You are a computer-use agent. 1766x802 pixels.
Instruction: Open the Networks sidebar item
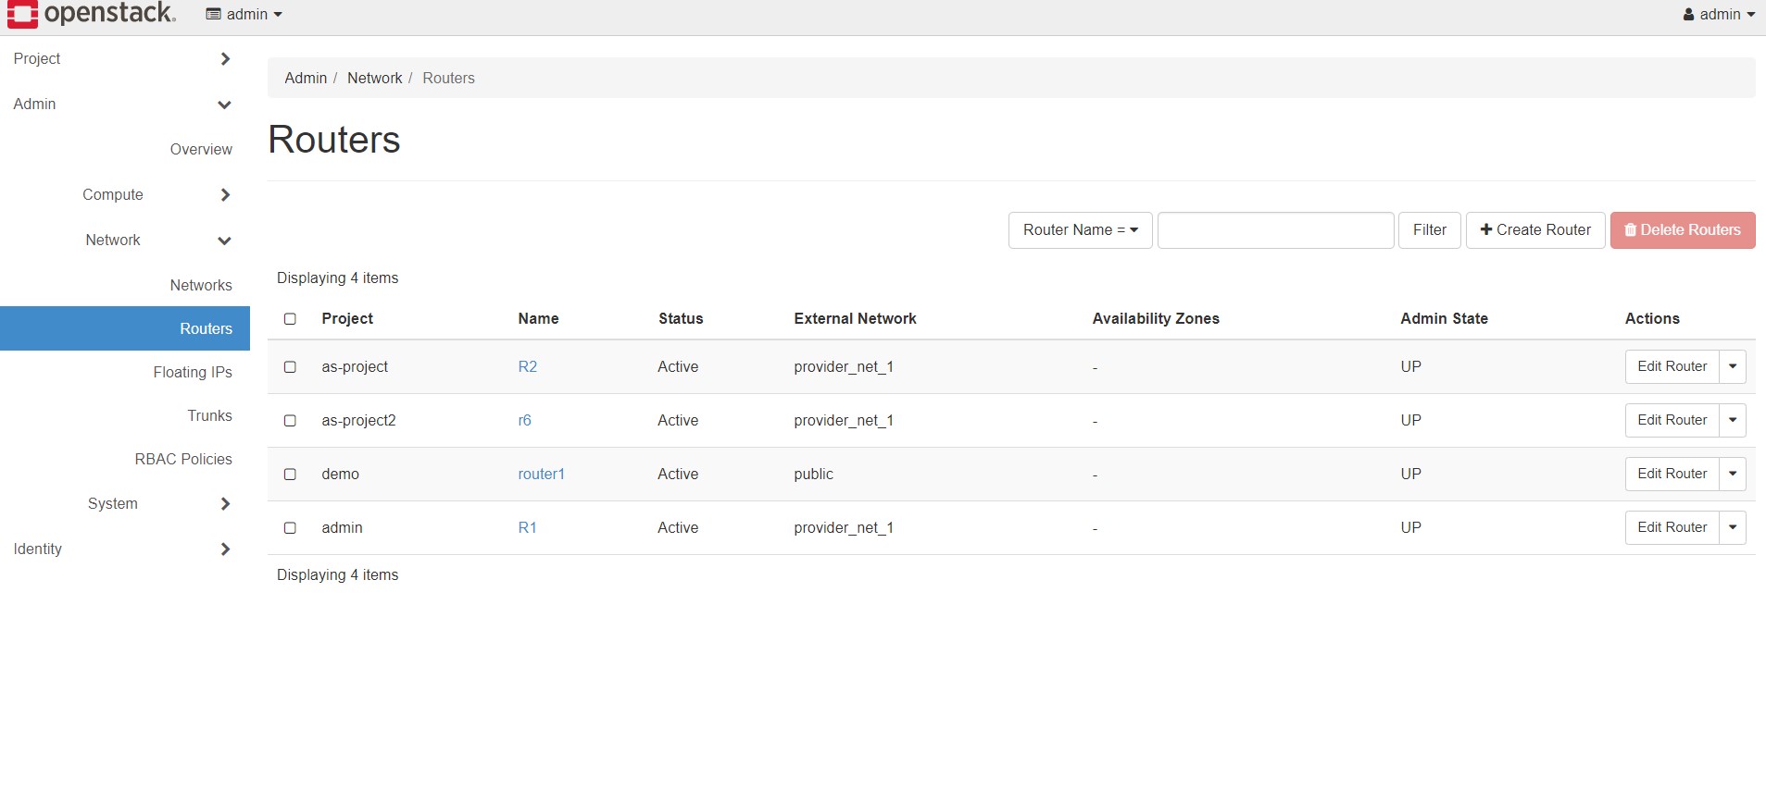tap(201, 286)
